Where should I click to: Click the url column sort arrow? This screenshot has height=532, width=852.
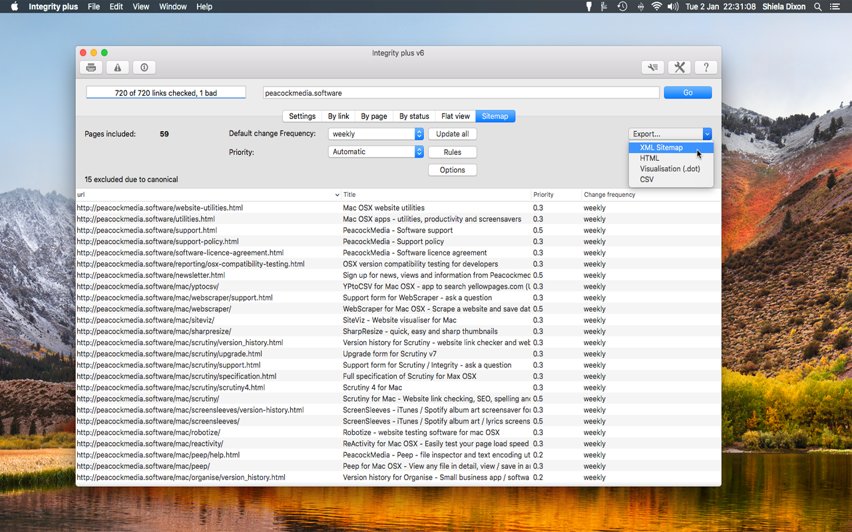pyautogui.click(x=337, y=195)
